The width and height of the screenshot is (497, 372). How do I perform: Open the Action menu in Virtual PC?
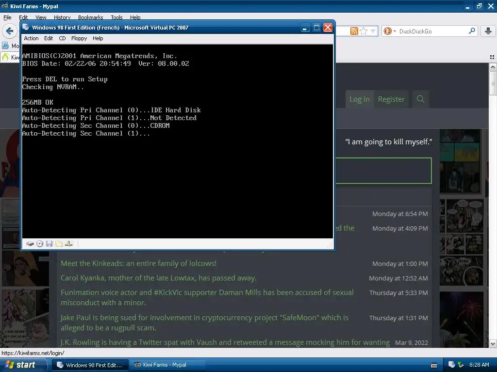[x=31, y=38]
